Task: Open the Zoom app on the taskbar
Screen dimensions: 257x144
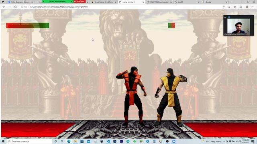Action: coord(174,141)
